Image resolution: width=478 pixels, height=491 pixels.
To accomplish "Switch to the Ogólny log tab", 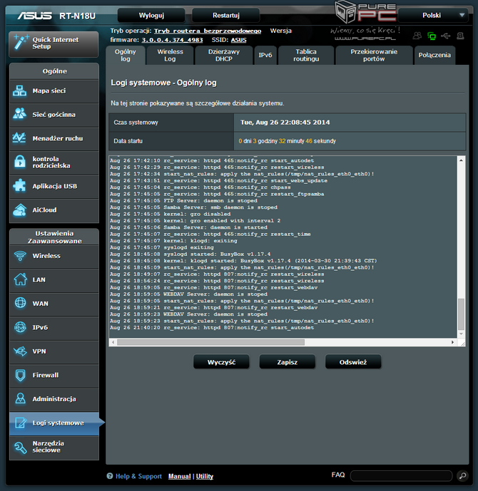I will [126, 55].
